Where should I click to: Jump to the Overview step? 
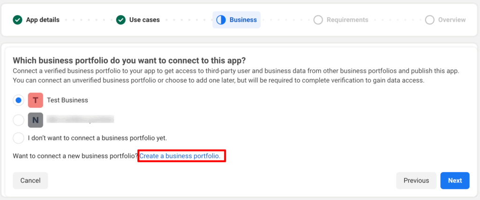[451, 20]
